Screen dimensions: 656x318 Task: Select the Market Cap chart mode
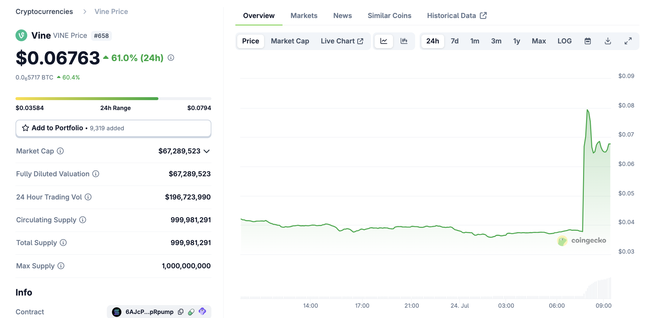click(290, 41)
